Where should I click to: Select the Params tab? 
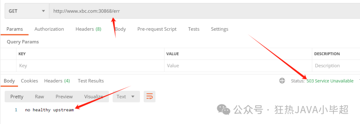pos(14,29)
